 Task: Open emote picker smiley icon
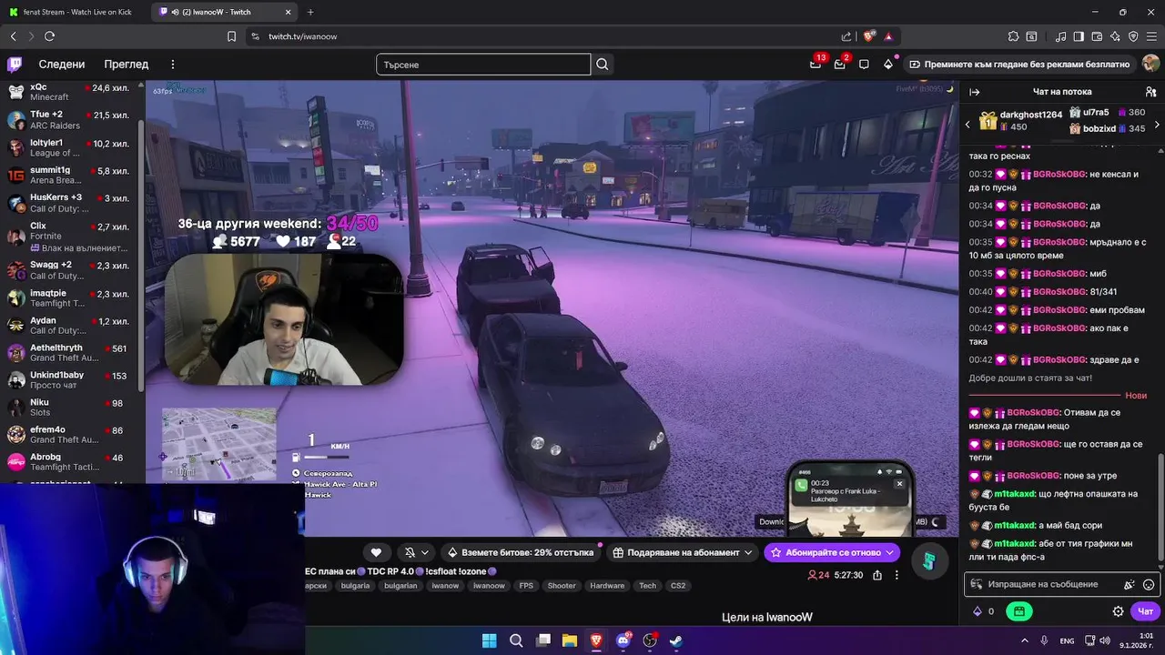1149,585
